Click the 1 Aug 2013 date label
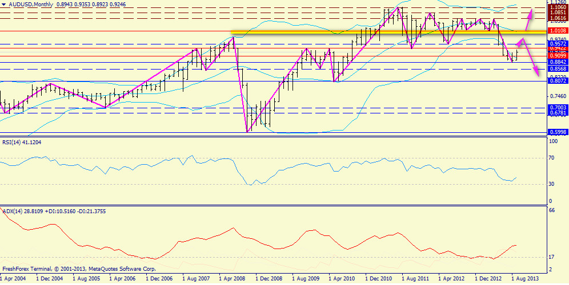 tap(524, 279)
